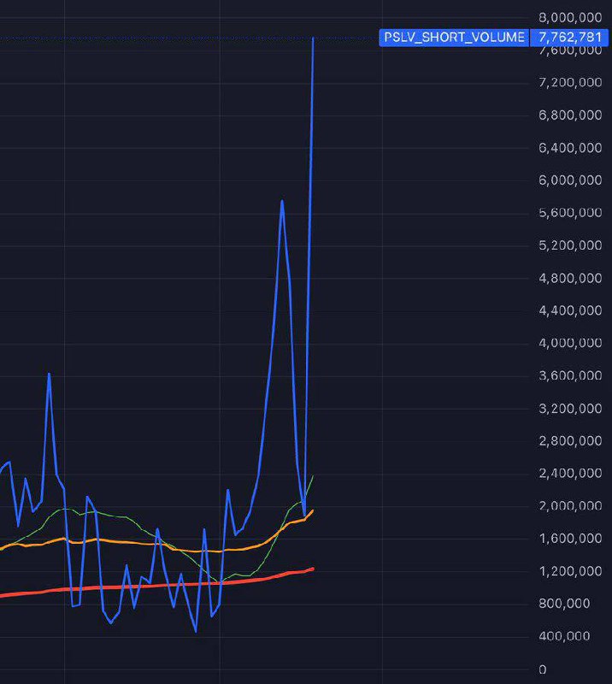
Task: Click the end of the red average line
Action: point(312,569)
